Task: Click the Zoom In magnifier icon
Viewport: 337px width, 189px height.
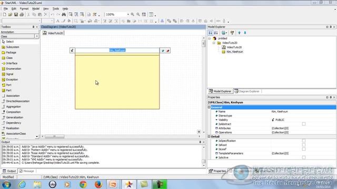Action: pyautogui.click(x=133, y=15)
